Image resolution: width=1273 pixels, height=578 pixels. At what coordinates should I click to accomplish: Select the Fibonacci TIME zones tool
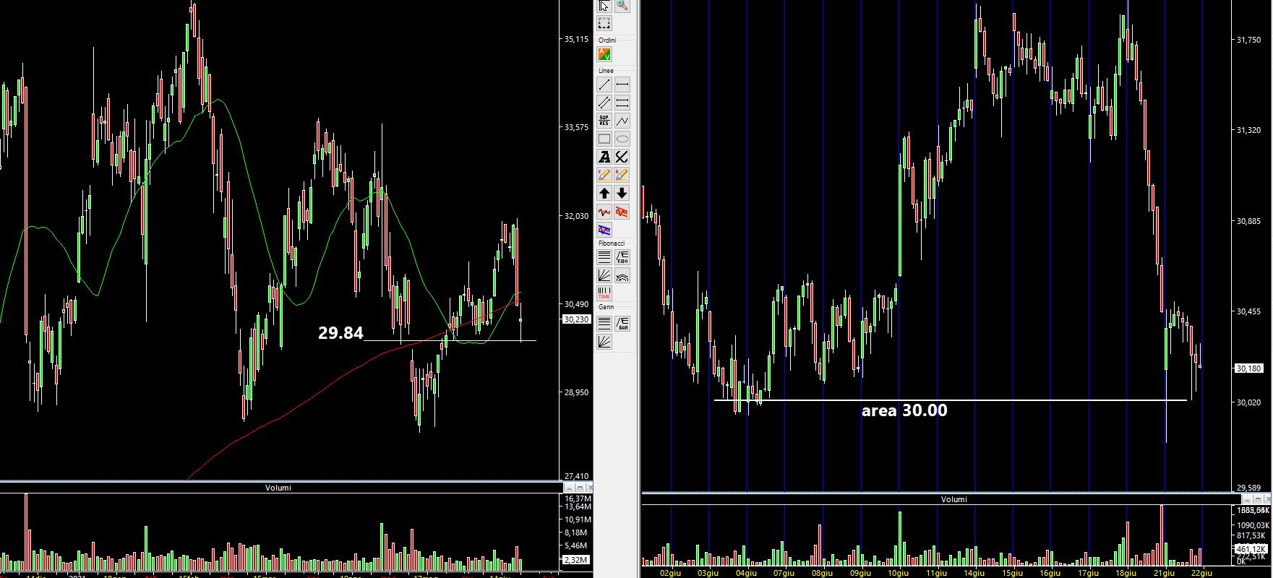pyautogui.click(x=604, y=293)
